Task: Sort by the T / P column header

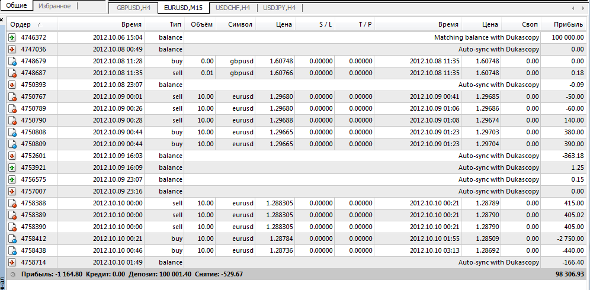Action: tap(355, 24)
